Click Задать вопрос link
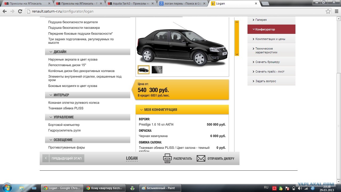This screenshot has height=192, width=341. pos(271,81)
